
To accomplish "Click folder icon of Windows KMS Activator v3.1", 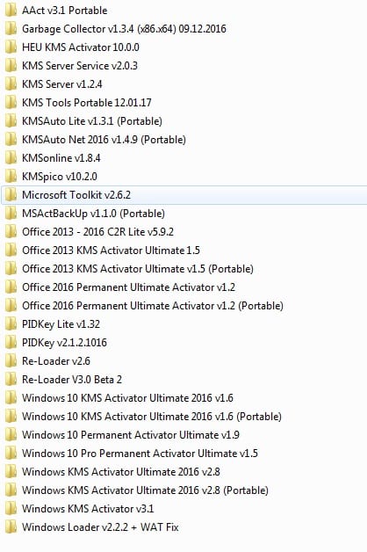I will tap(11, 508).
